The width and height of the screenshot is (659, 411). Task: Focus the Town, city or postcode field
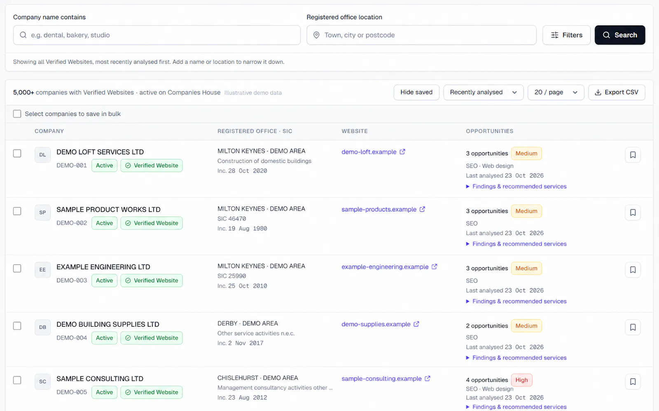[x=421, y=35]
